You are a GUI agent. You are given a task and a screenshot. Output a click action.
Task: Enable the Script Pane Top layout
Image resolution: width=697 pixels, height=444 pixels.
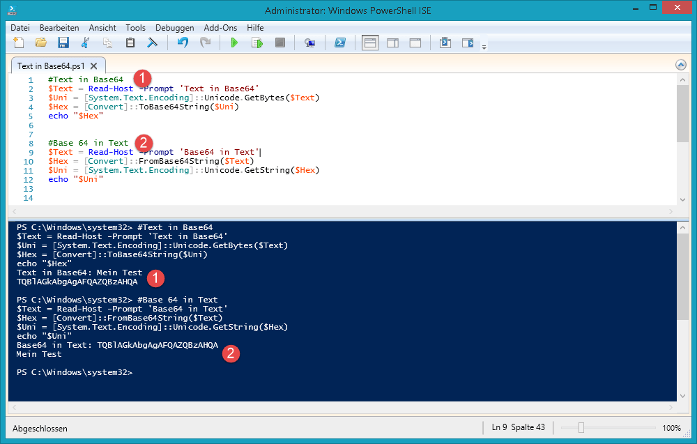point(370,43)
